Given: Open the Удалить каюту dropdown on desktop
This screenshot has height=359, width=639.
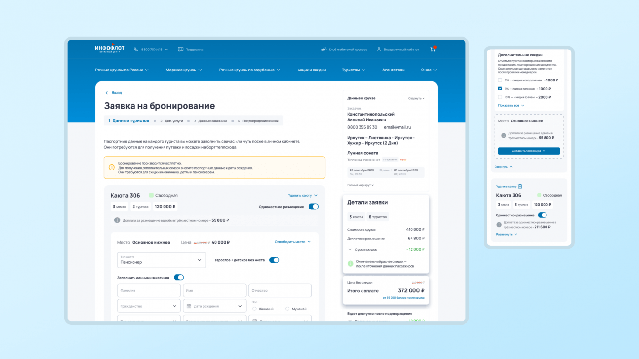Looking at the screenshot, I should point(303,195).
